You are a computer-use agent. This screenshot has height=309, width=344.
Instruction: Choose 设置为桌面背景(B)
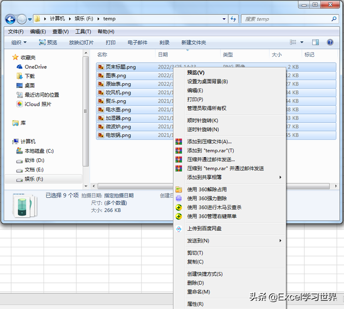pyautogui.click(x=207, y=82)
